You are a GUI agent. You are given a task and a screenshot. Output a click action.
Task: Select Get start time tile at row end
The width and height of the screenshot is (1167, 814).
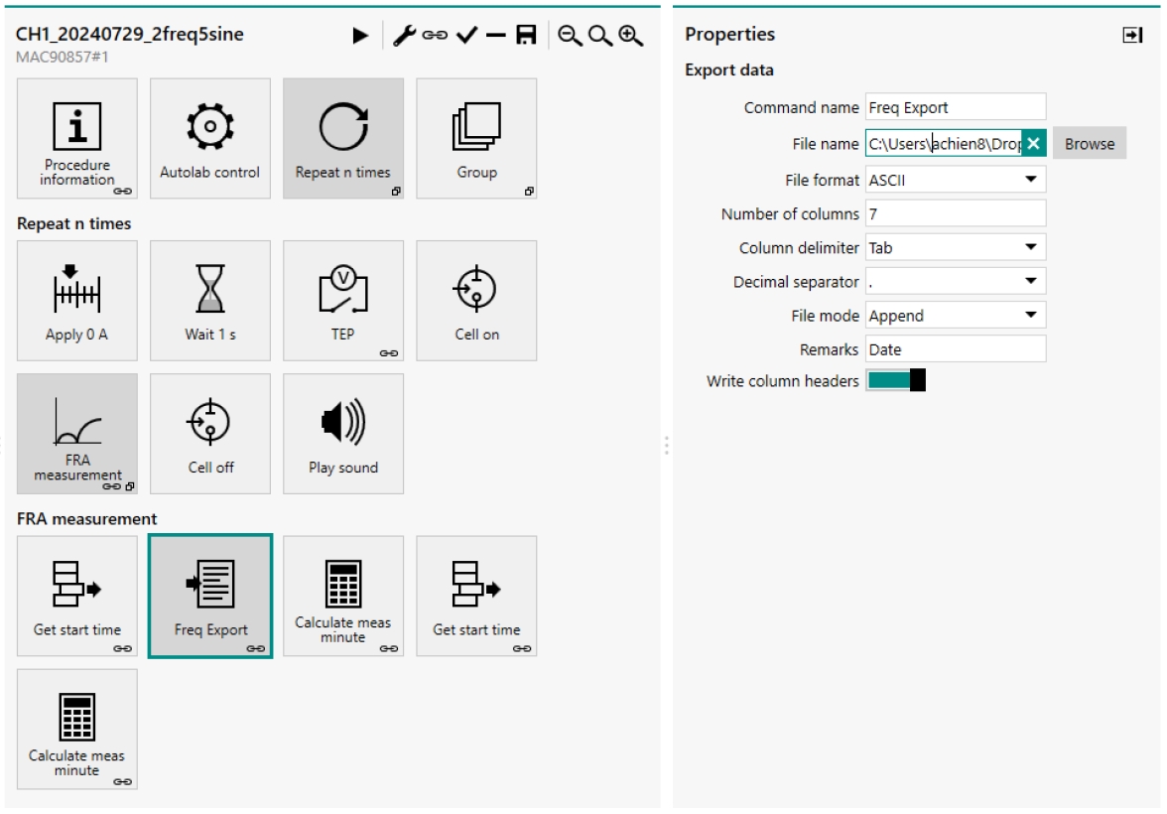(x=476, y=597)
